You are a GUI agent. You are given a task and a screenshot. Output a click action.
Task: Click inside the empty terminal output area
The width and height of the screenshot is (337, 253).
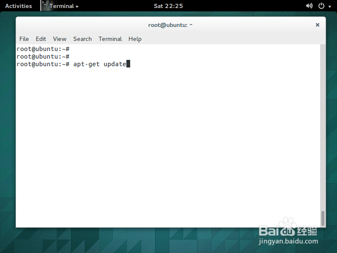[168, 135]
